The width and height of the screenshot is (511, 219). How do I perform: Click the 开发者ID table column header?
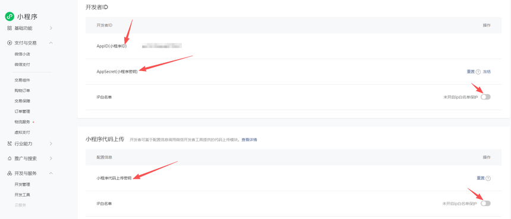(105, 25)
